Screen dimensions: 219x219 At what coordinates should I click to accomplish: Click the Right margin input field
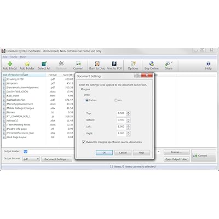[x=122, y=134]
